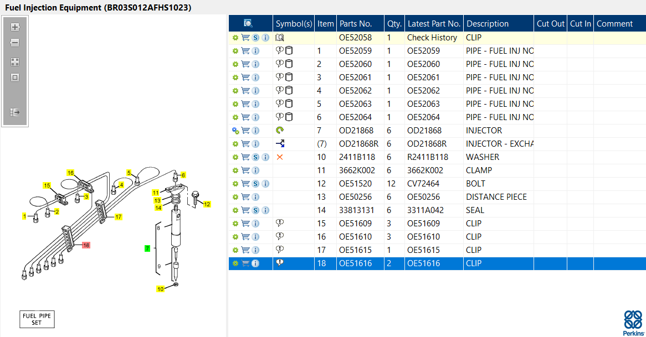Add injector OD21868 to shopping cart
The width and height of the screenshot is (646, 337).
pyautogui.click(x=245, y=131)
